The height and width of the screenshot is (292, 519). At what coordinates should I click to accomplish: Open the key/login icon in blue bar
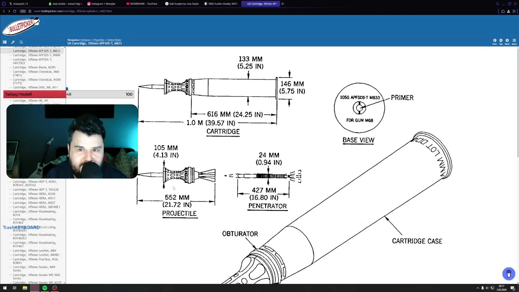tap(13, 42)
